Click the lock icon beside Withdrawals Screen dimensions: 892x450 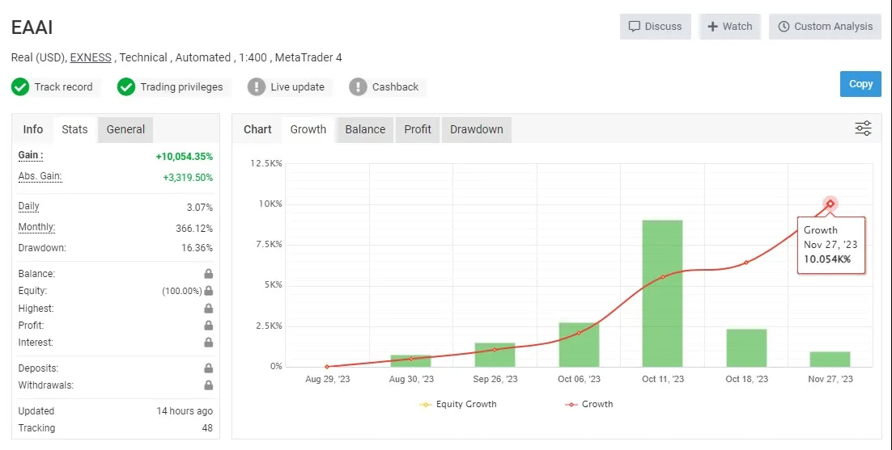click(208, 385)
